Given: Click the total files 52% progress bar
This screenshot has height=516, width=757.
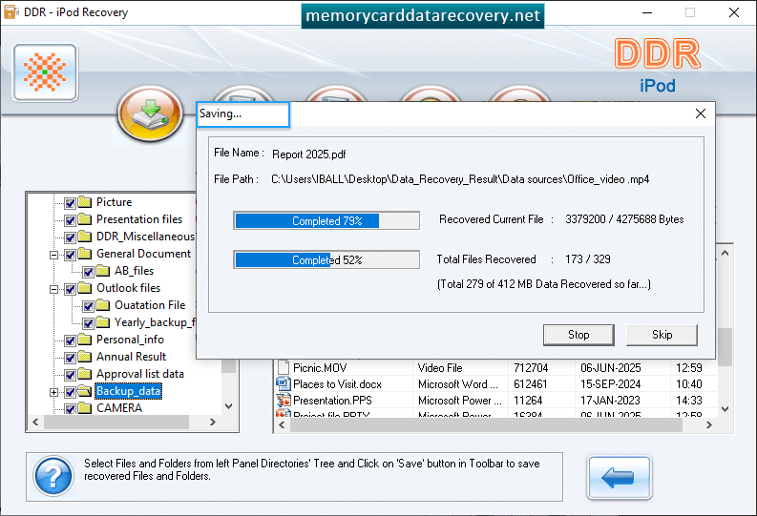Looking at the screenshot, I should pyautogui.click(x=326, y=260).
